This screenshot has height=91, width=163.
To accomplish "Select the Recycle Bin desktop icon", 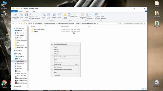I will (x=157, y=83).
